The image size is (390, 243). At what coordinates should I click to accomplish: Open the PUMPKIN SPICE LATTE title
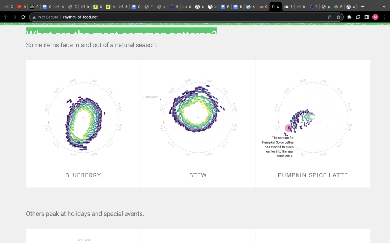(x=313, y=175)
